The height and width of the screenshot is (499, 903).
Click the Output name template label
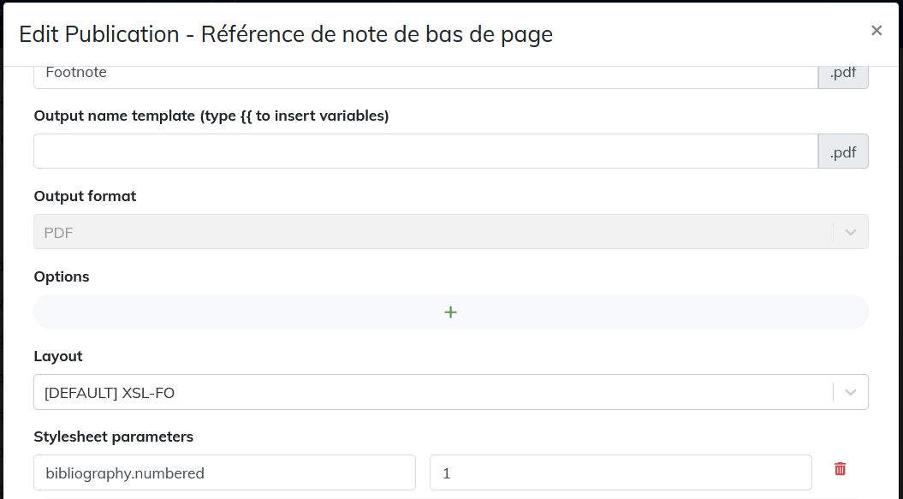(x=211, y=116)
